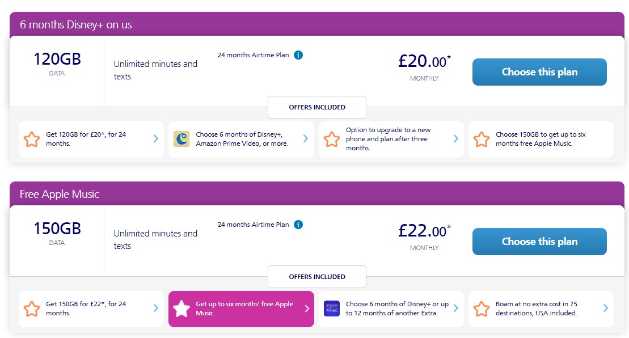The width and height of the screenshot is (629, 338).
Task: Click star icon beside roaming offer
Action: point(482,309)
